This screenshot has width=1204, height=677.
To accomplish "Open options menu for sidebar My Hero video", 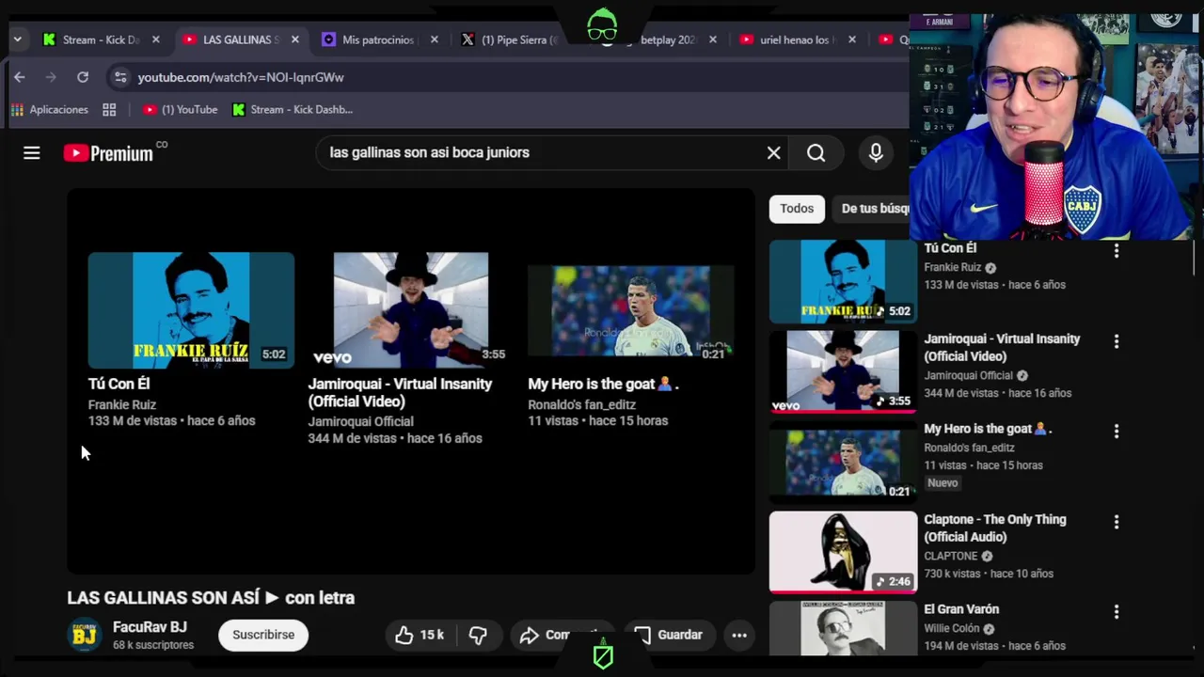I will pos(1117,432).
